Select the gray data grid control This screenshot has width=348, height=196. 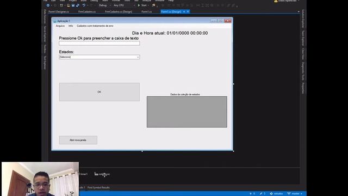click(x=187, y=112)
